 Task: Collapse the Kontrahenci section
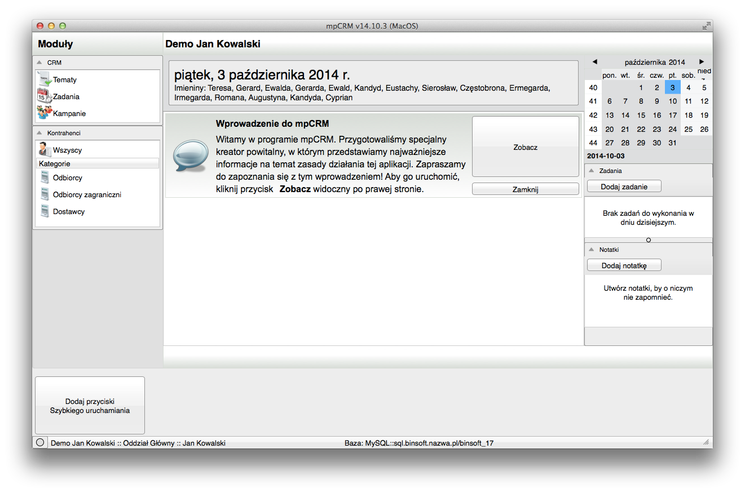coord(39,133)
